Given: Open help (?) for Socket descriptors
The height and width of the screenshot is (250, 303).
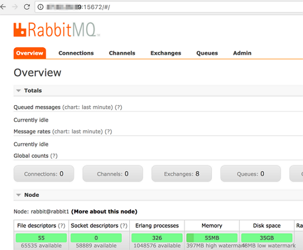Looking at the screenshot, I should [x=124, y=226].
